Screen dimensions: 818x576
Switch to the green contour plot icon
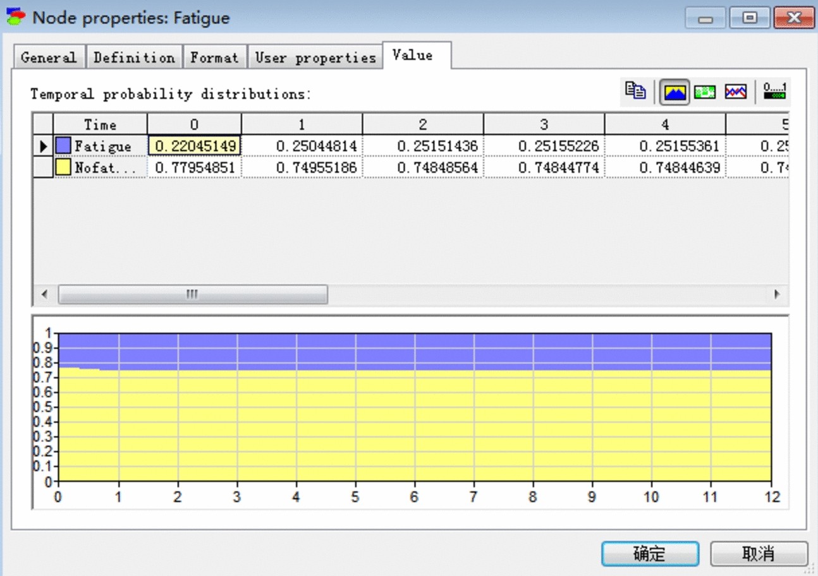(705, 92)
